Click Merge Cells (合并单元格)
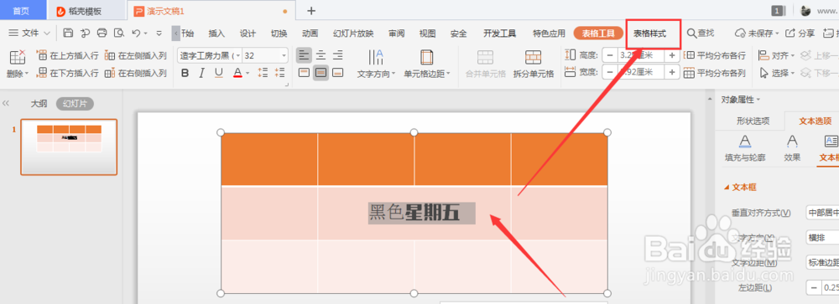This screenshot has width=839, height=304. [485, 64]
